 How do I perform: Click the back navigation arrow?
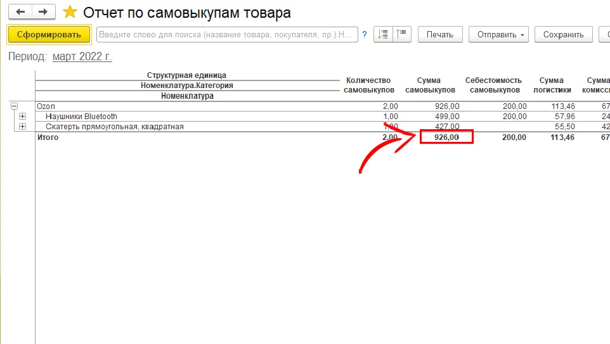tap(20, 12)
